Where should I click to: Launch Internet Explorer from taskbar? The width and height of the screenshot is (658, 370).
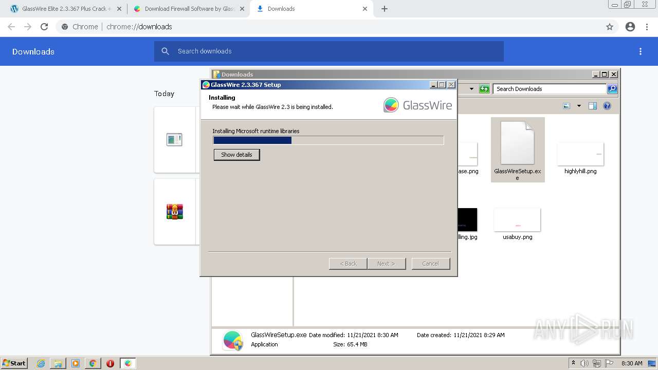[x=41, y=363]
